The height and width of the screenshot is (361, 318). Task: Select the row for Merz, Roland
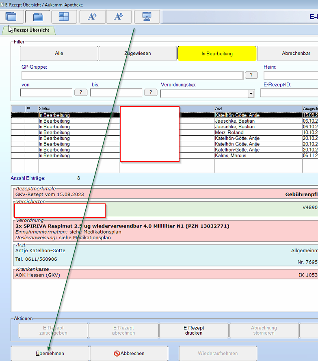229,132
